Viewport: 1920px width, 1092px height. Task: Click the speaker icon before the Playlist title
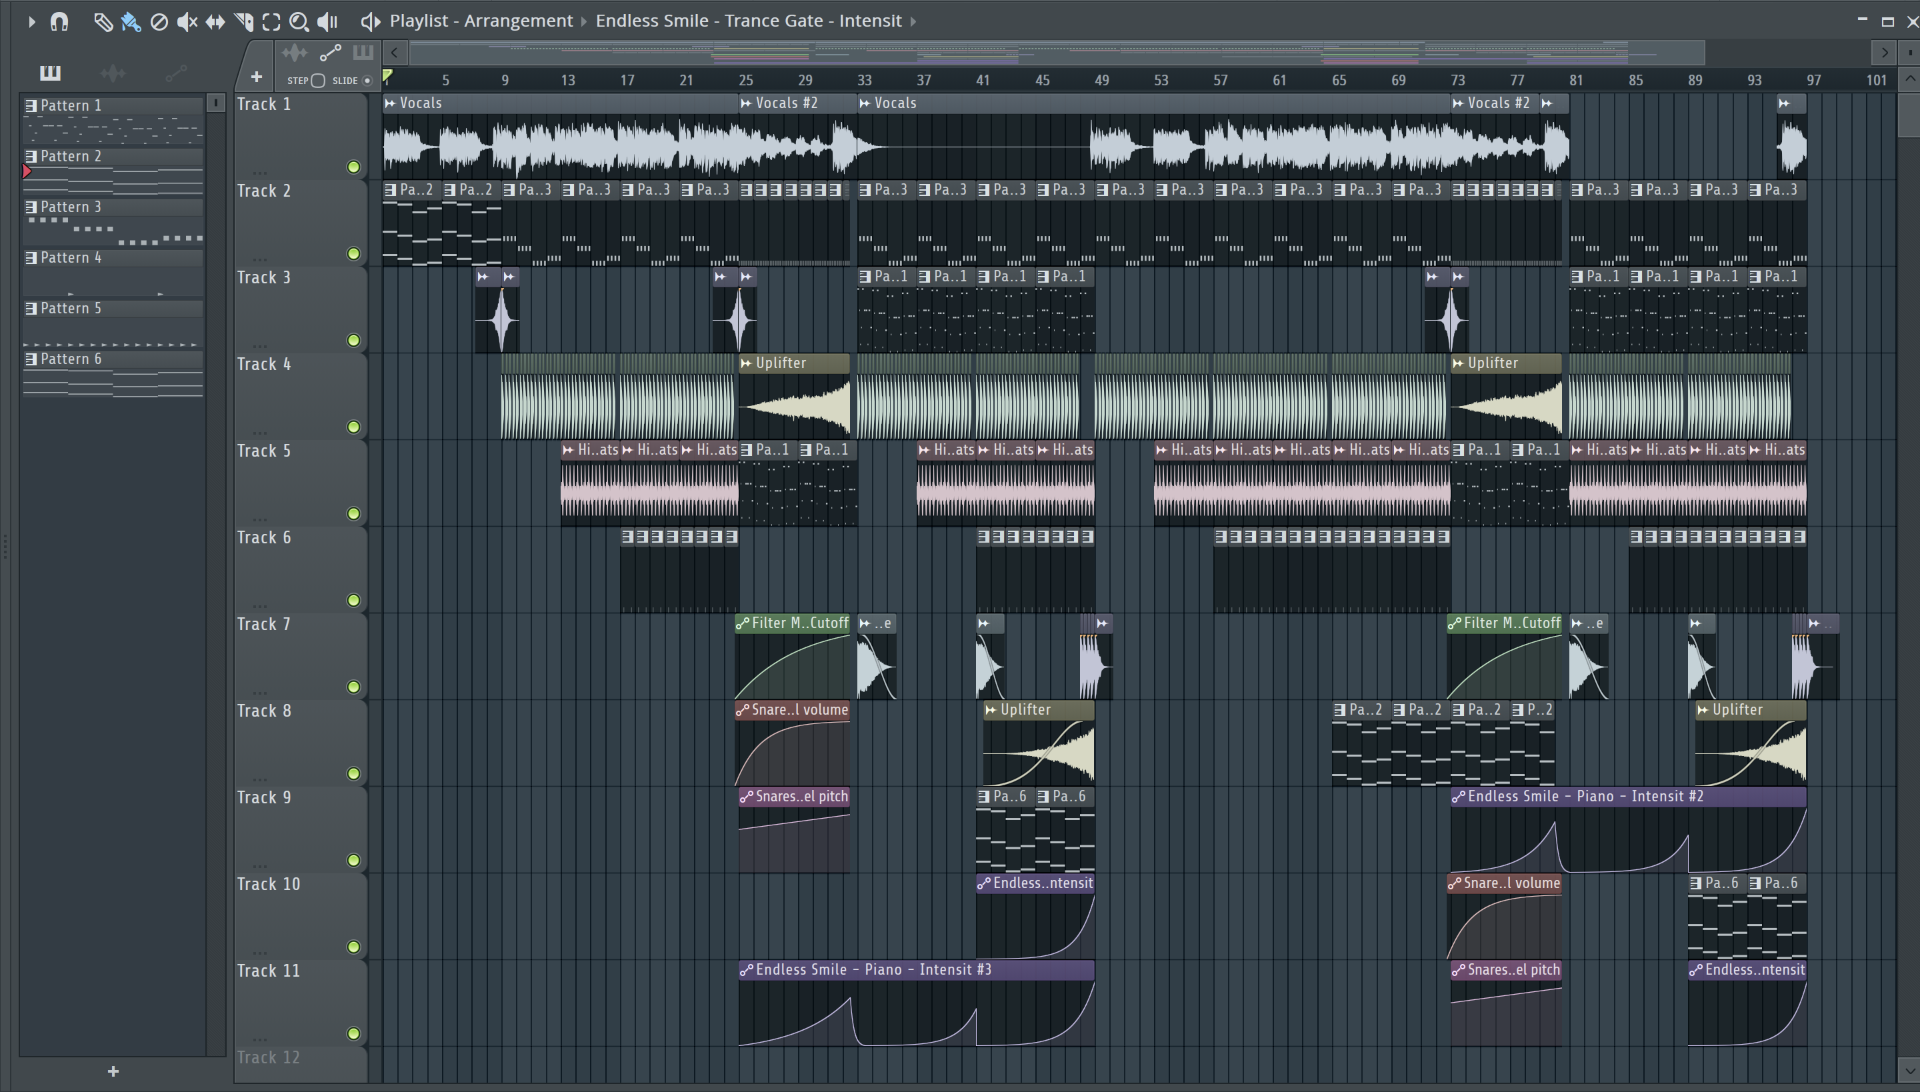(370, 21)
